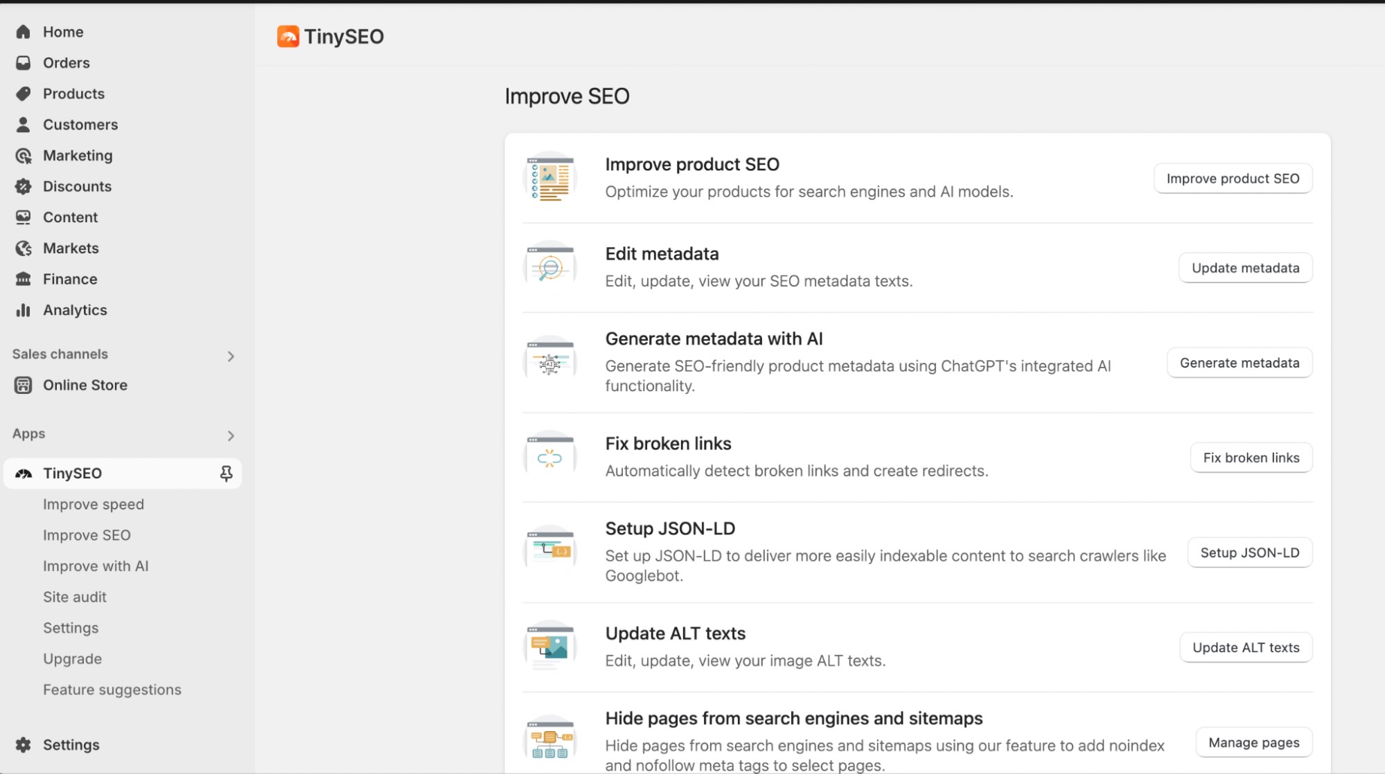Click the 'Setup JSON-LD' card title
The height and width of the screenshot is (774, 1385).
670,529
